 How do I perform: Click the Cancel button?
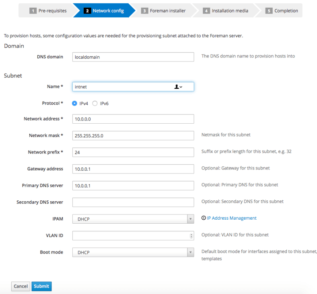point(21,286)
